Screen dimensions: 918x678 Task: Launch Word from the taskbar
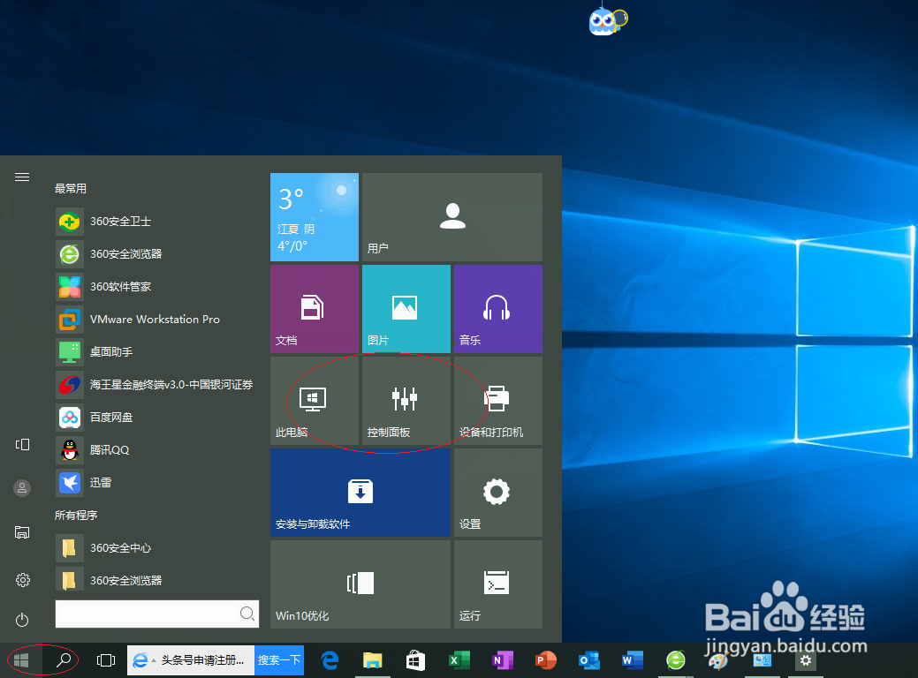[633, 660]
